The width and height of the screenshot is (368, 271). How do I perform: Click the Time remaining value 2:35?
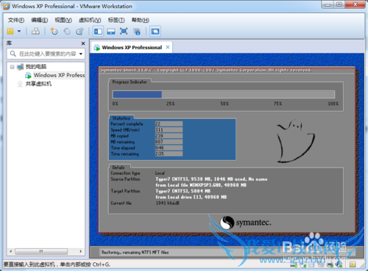click(x=169, y=154)
